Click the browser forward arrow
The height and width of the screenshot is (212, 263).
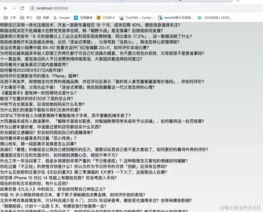pos(14,8)
